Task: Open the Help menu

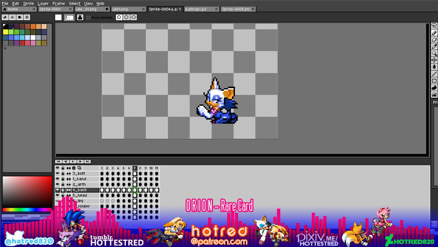Action: tap(100, 3)
